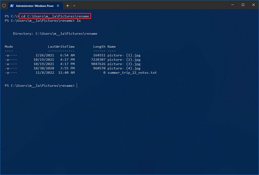Screen dimensions: 259x175
Task: Select the Administrator: Windows PowerShell tab
Action: pyautogui.click(x=35, y=5)
